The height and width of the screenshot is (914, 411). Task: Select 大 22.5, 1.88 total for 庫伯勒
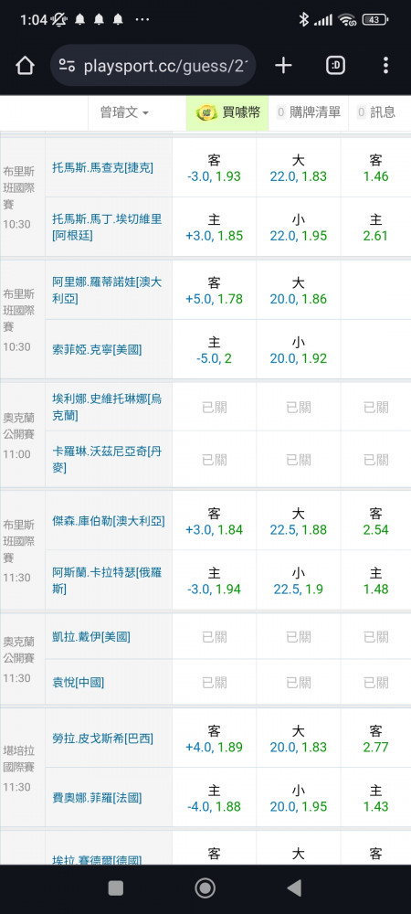tap(298, 521)
